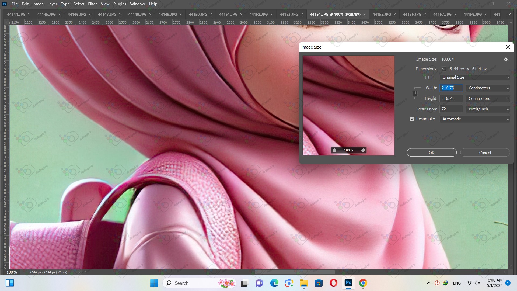Open the Dimensions unit dropdown arrow
Screen dimensions: 517x291
(444, 69)
